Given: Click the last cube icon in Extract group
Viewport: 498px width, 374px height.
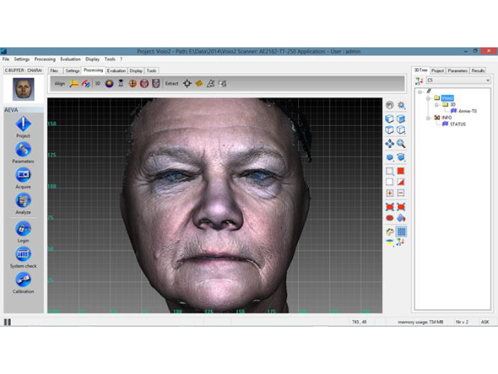Looking at the screenshot, I should point(222,84).
